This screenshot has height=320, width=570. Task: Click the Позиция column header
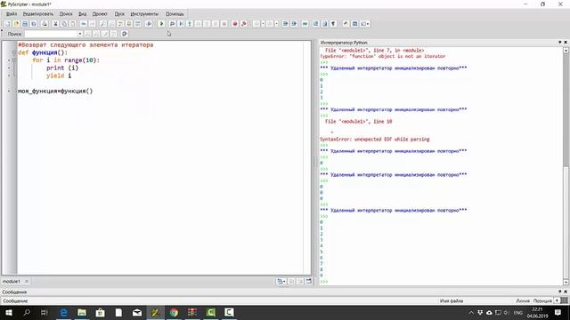(542, 300)
